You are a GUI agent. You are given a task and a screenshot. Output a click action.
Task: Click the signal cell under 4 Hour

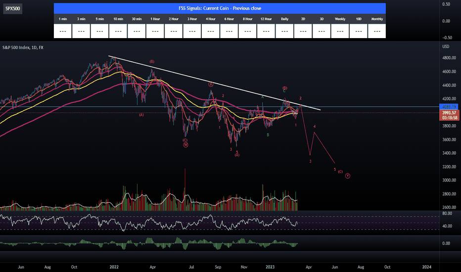click(211, 31)
